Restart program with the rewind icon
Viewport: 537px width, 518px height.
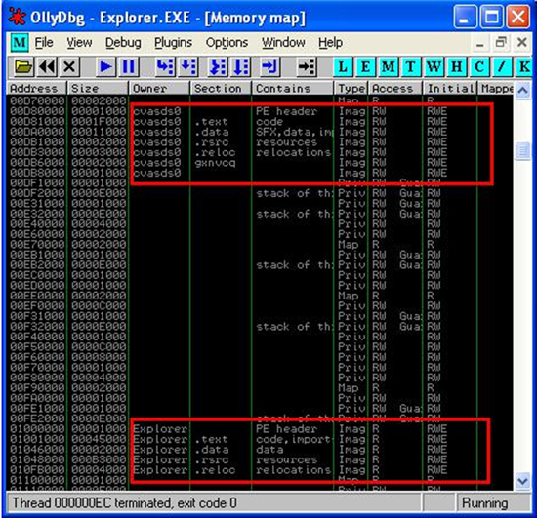[x=47, y=66]
